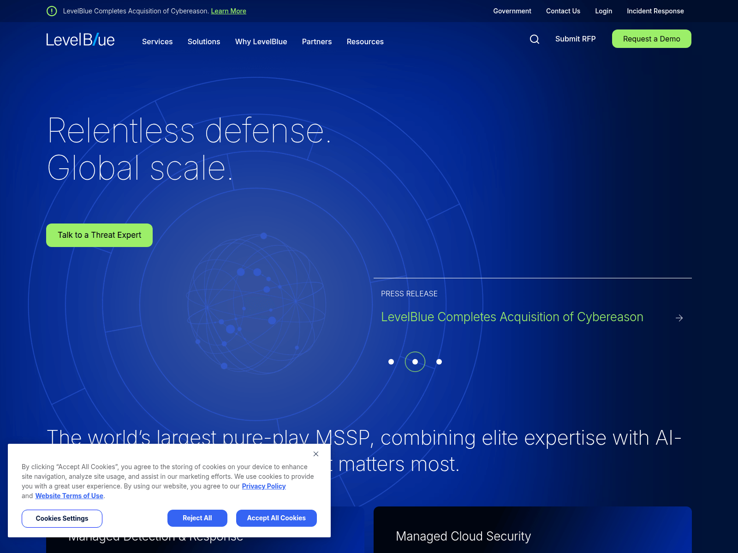
Task: Expand the Solutions navigation menu
Action: pos(204,41)
